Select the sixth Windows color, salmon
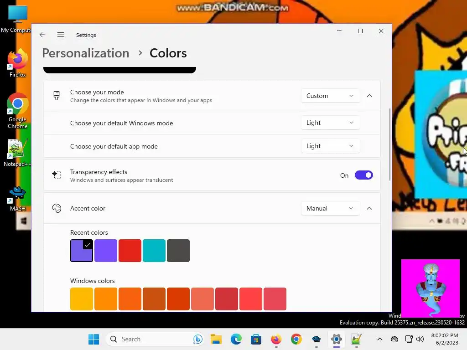 pos(202,299)
